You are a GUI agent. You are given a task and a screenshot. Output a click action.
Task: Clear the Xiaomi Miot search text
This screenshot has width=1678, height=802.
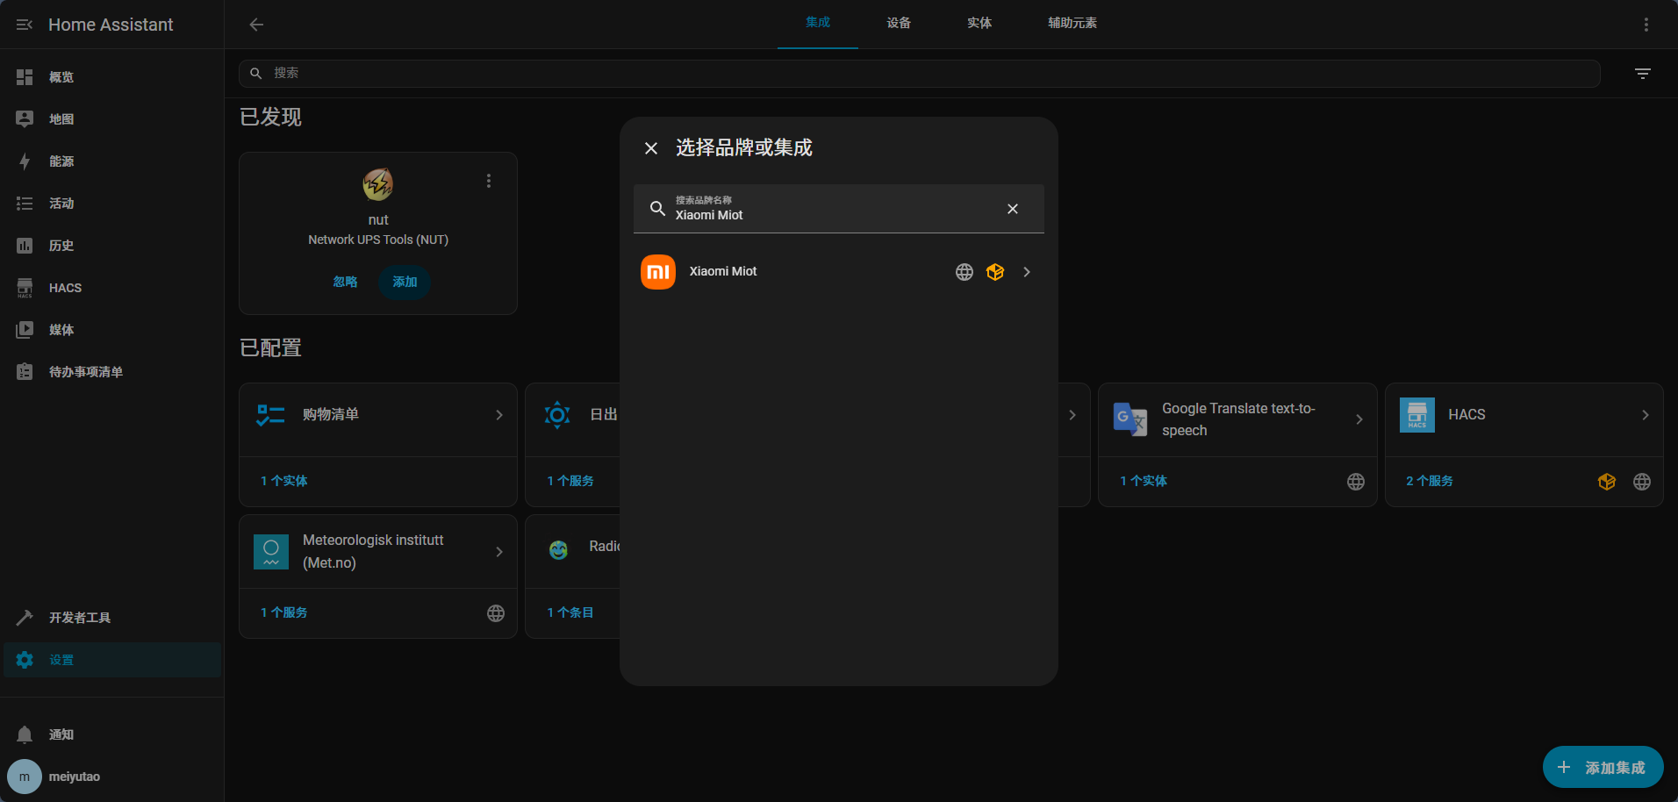click(x=1012, y=209)
